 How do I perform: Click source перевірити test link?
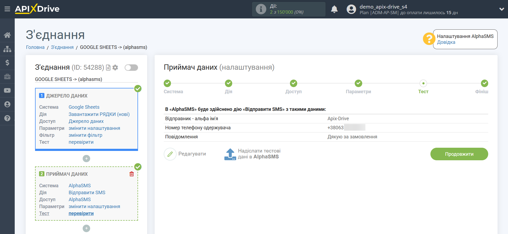[x=81, y=142]
